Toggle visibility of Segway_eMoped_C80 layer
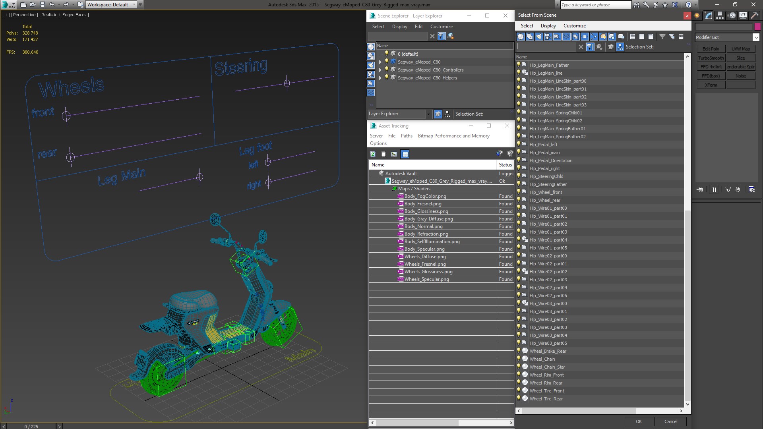Viewport: 763px width, 429px height. pyautogui.click(x=386, y=61)
